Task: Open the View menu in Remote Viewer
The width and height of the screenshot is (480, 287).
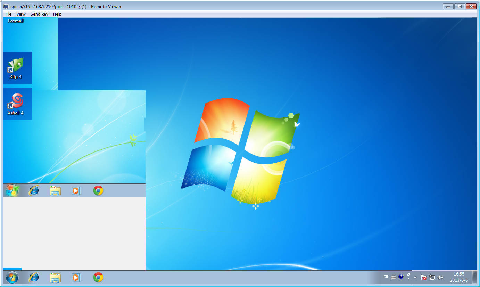Action: 21,14
